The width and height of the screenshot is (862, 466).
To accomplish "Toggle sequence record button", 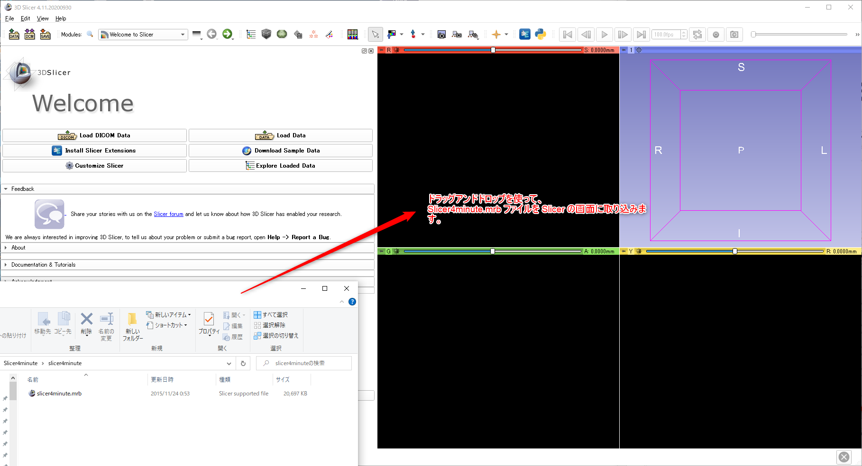I will pos(716,34).
